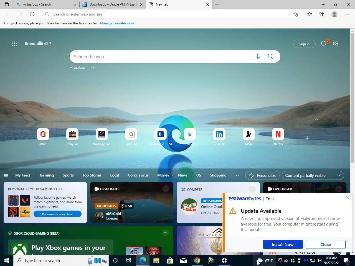Open the app launcher grid icon
This screenshot has height=266, width=355.
14,44
